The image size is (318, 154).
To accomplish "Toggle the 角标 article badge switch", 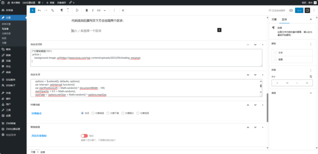I will pyautogui.click(x=84, y=136).
